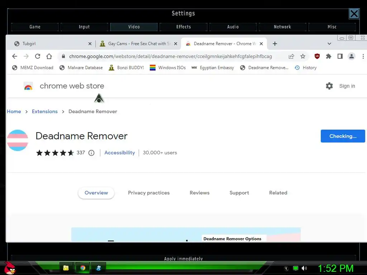Viewport: 367px width, 275px height.
Task: Click the green monitor network tray icon
Action: 296,268
